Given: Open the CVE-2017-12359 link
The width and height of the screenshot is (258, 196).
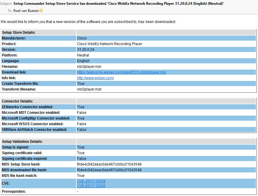Looking at the screenshot, I should click(91, 181).
